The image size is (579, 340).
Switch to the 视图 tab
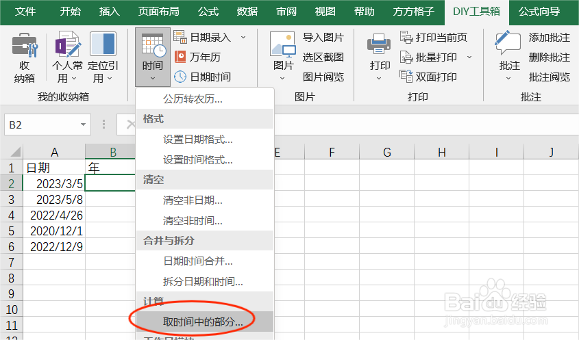point(325,12)
